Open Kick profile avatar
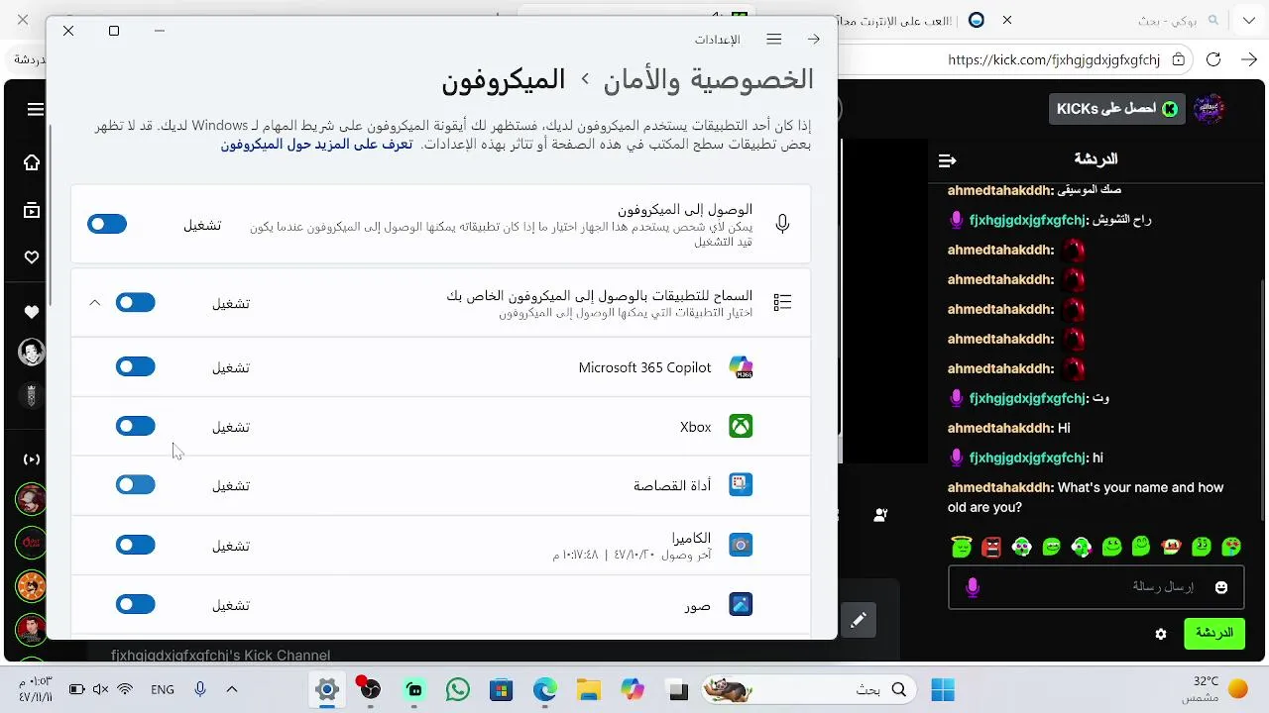 [x=1210, y=109]
